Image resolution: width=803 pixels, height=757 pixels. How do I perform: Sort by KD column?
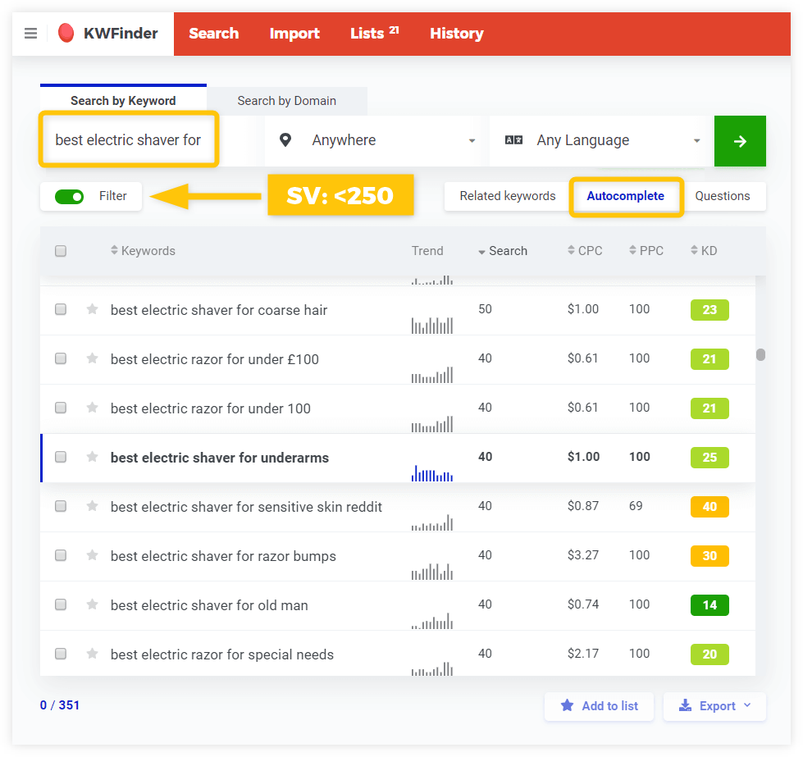coord(704,250)
